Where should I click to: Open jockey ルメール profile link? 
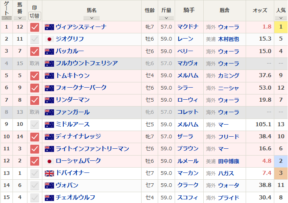[188, 161]
